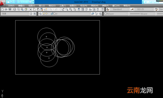Click Save in the Quick Access toolbar

click(x=16, y=2)
